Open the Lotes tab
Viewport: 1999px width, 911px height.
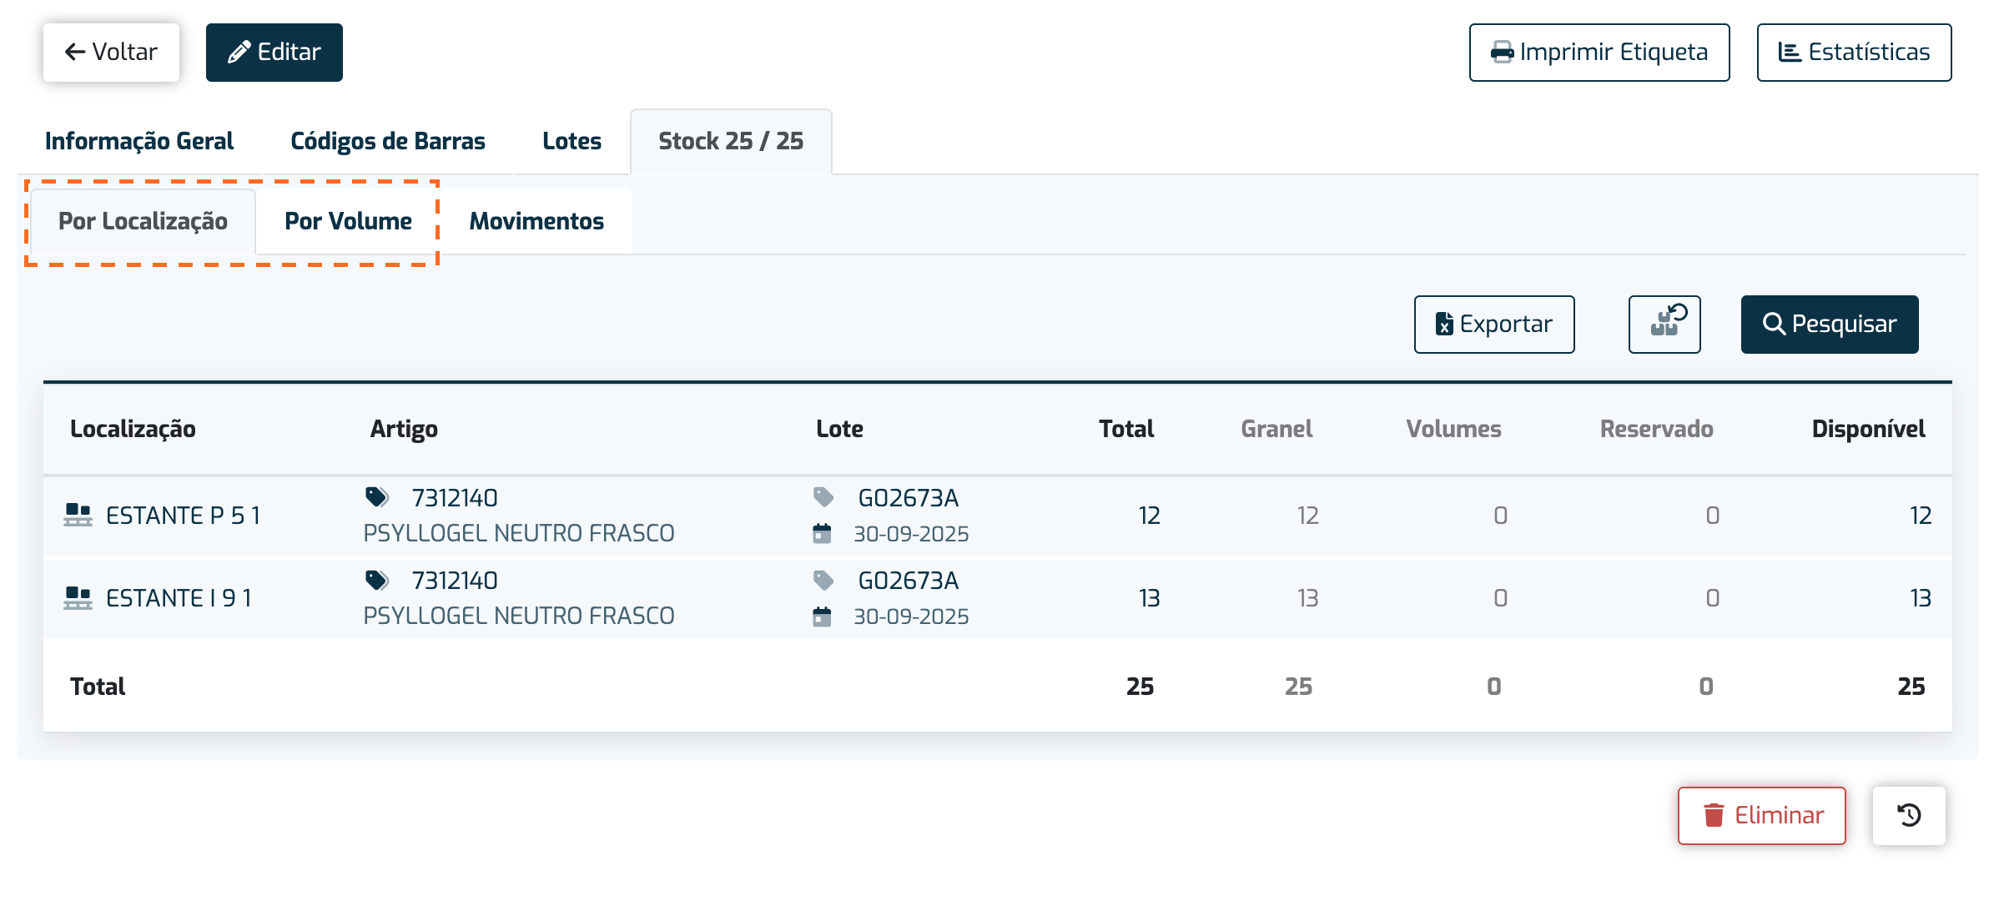pos(572,141)
